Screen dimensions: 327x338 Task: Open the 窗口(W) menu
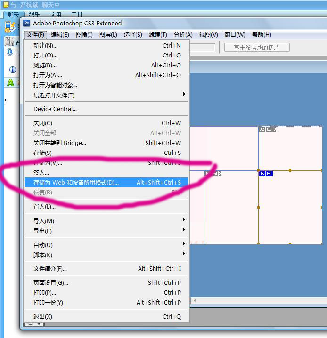click(x=235, y=35)
